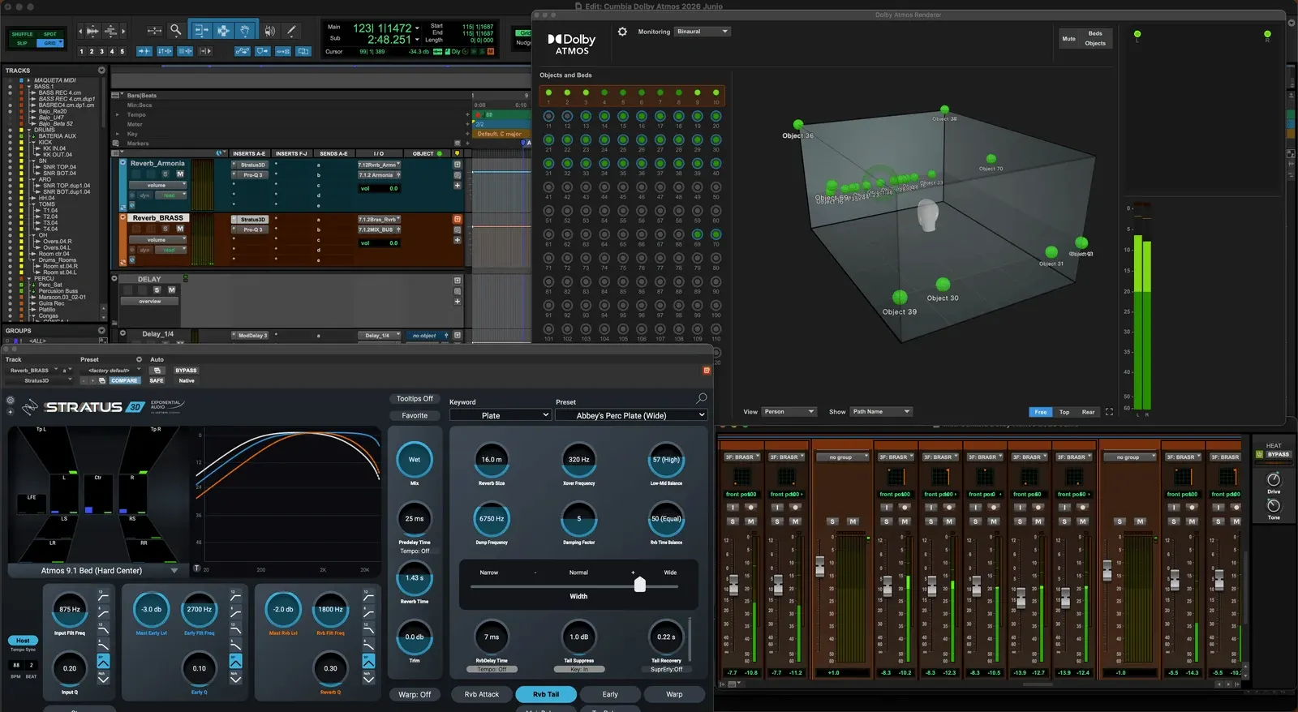Click the Warp: Off button
The width and height of the screenshot is (1298, 712).
415,694
